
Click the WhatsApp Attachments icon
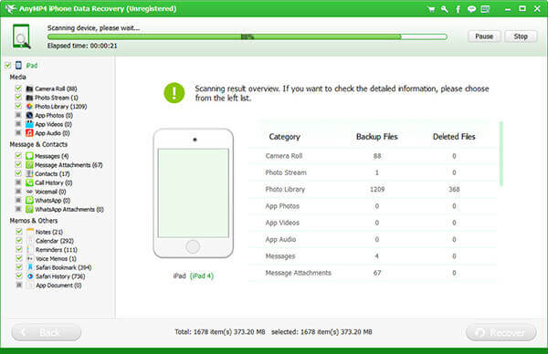[29, 209]
